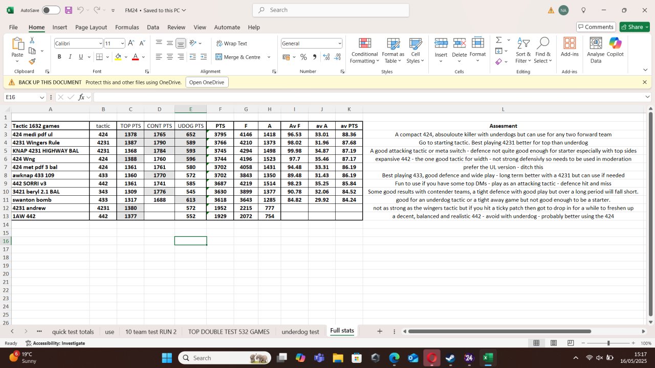Open Format as Table gallery
The image size is (655, 368).
392,44
